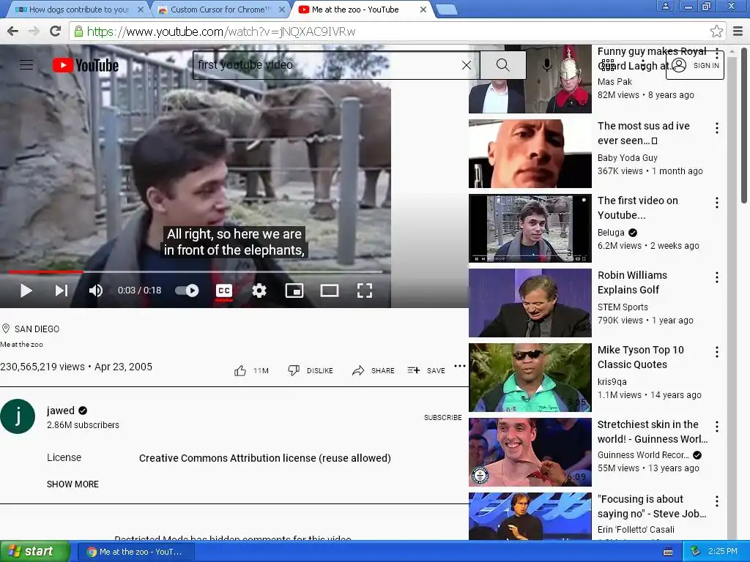
Task: Open the player settings gear
Action: click(x=259, y=291)
